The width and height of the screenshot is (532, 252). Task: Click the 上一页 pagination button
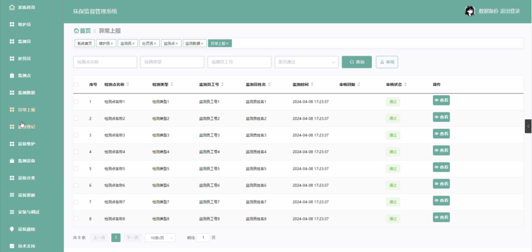(x=99, y=238)
